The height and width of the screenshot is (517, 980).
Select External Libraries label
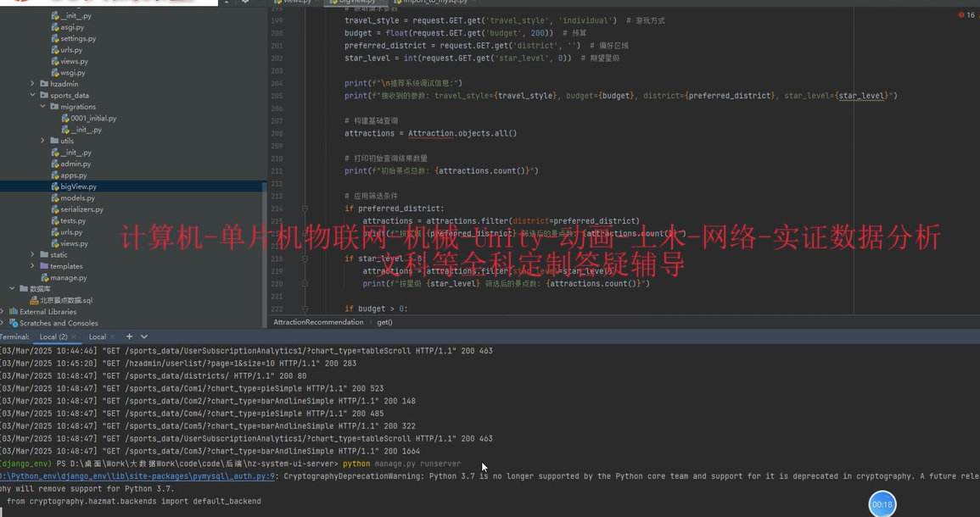[x=48, y=311]
